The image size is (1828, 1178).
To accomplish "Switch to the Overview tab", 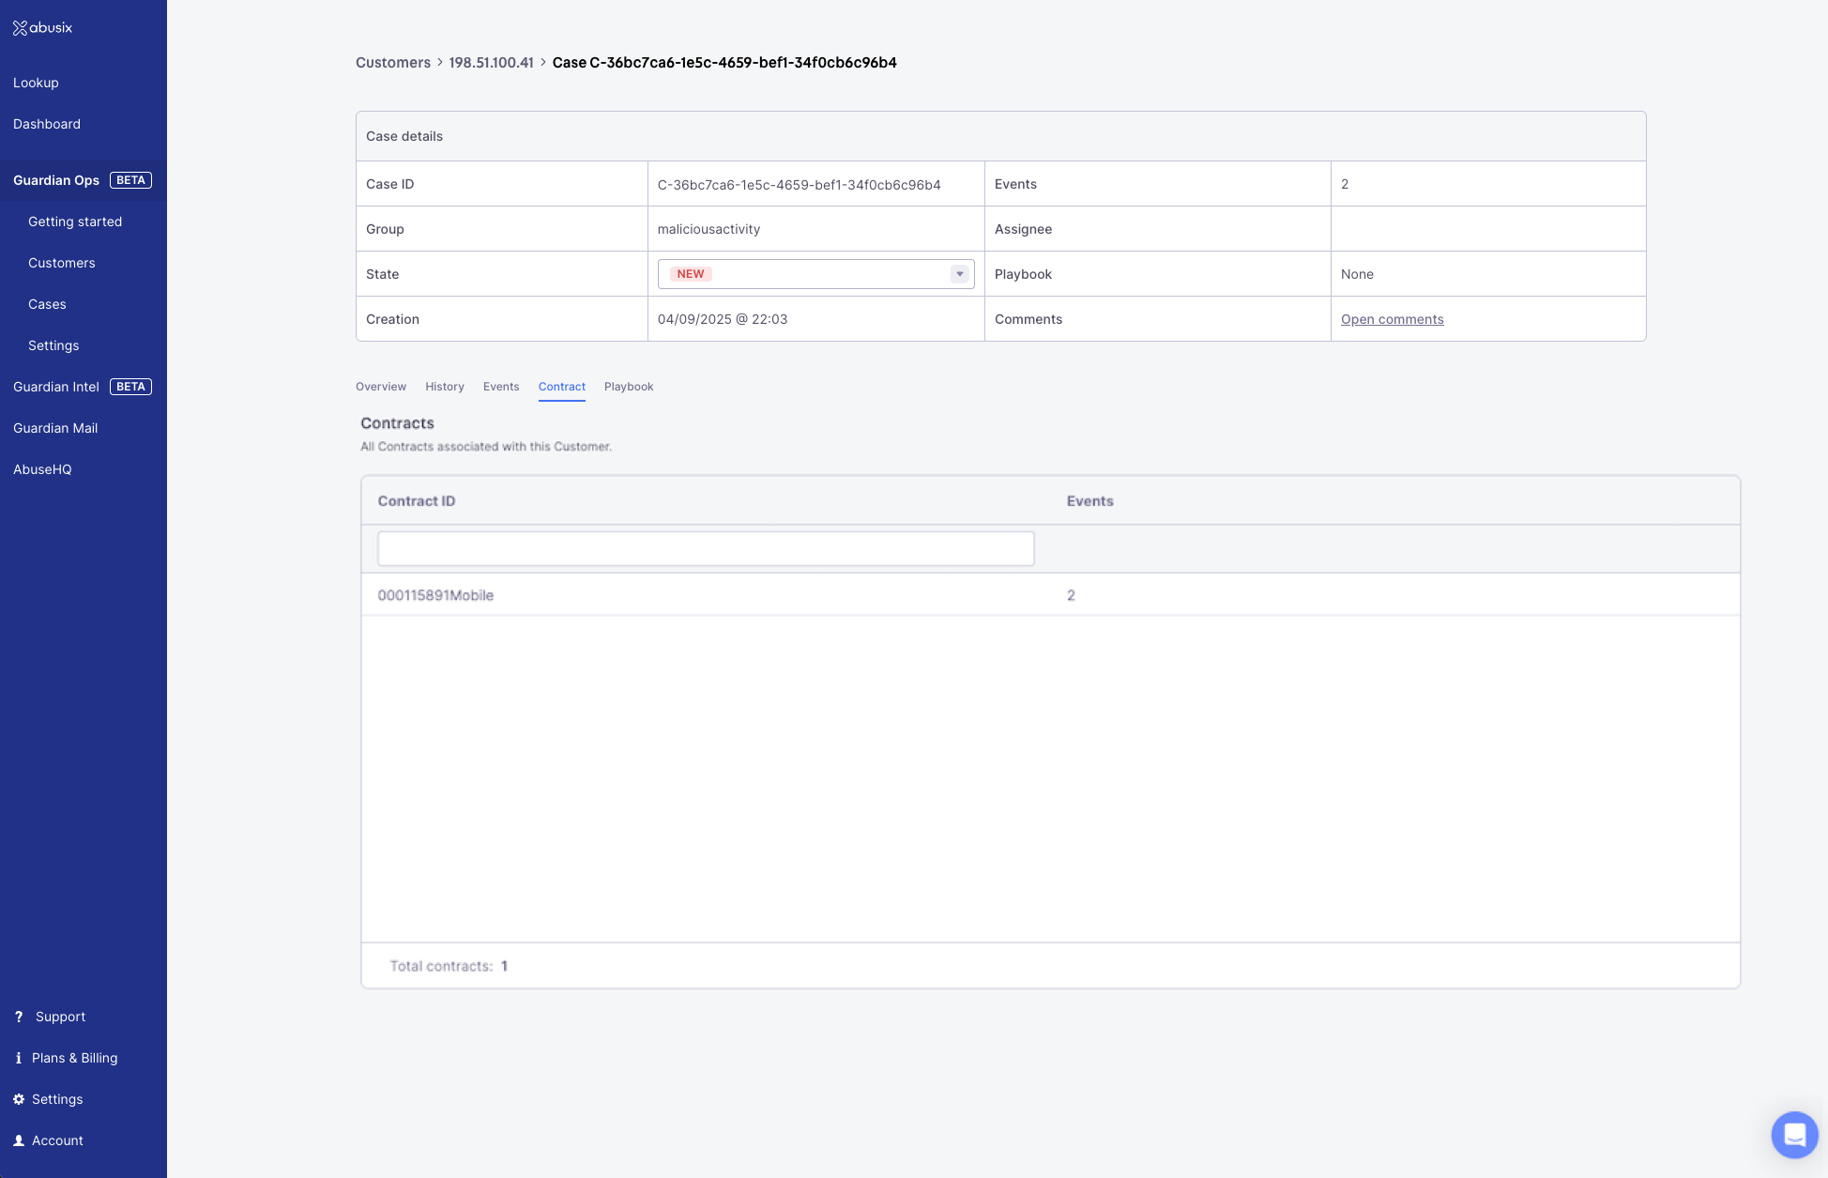I will pyautogui.click(x=381, y=387).
